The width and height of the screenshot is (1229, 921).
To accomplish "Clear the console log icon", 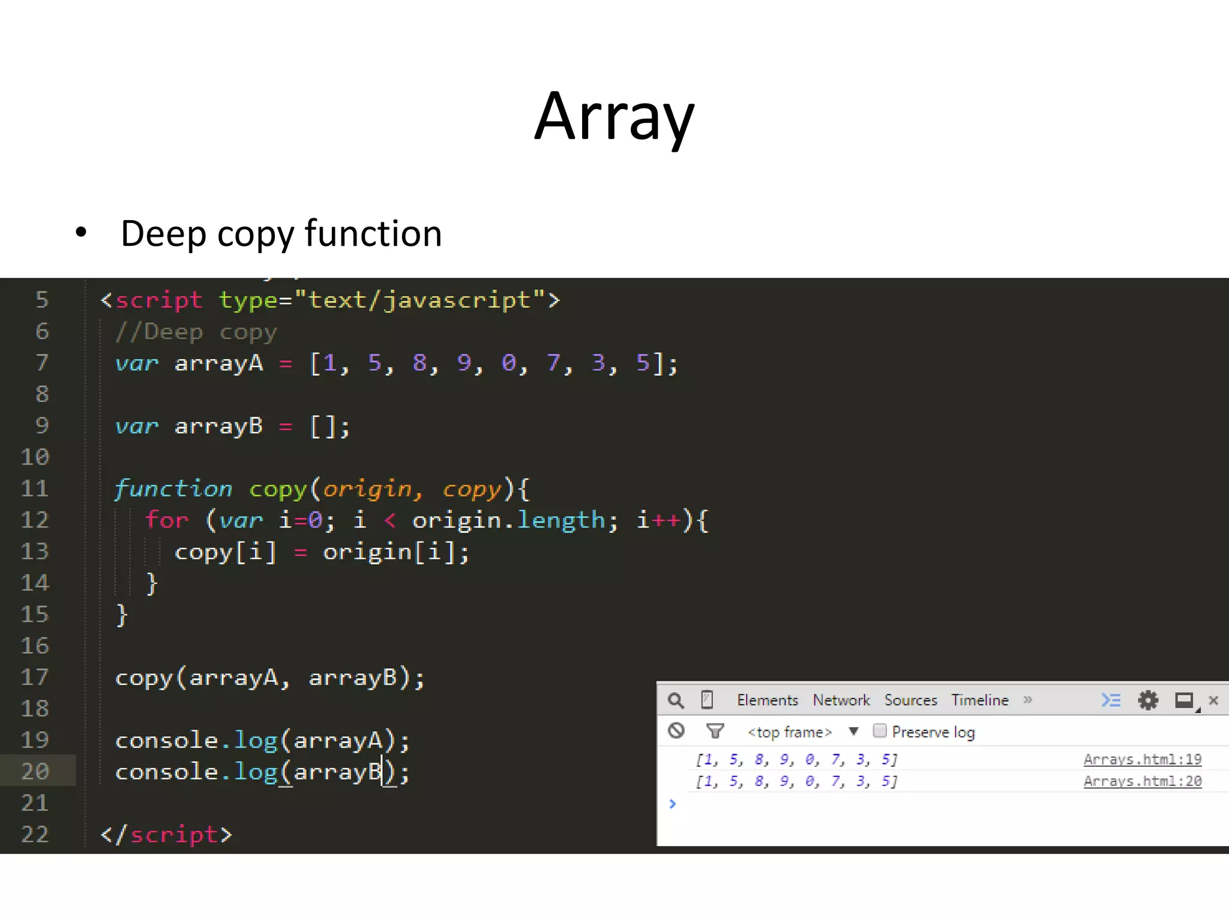I will click(x=676, y=730).
